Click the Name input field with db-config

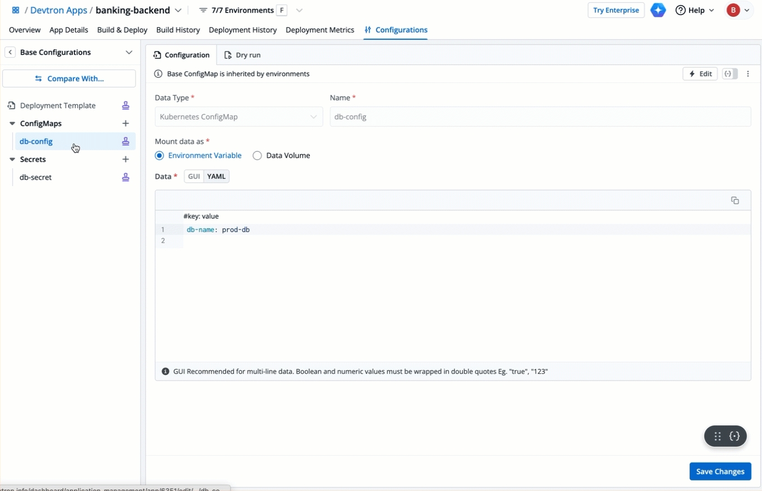540,117
